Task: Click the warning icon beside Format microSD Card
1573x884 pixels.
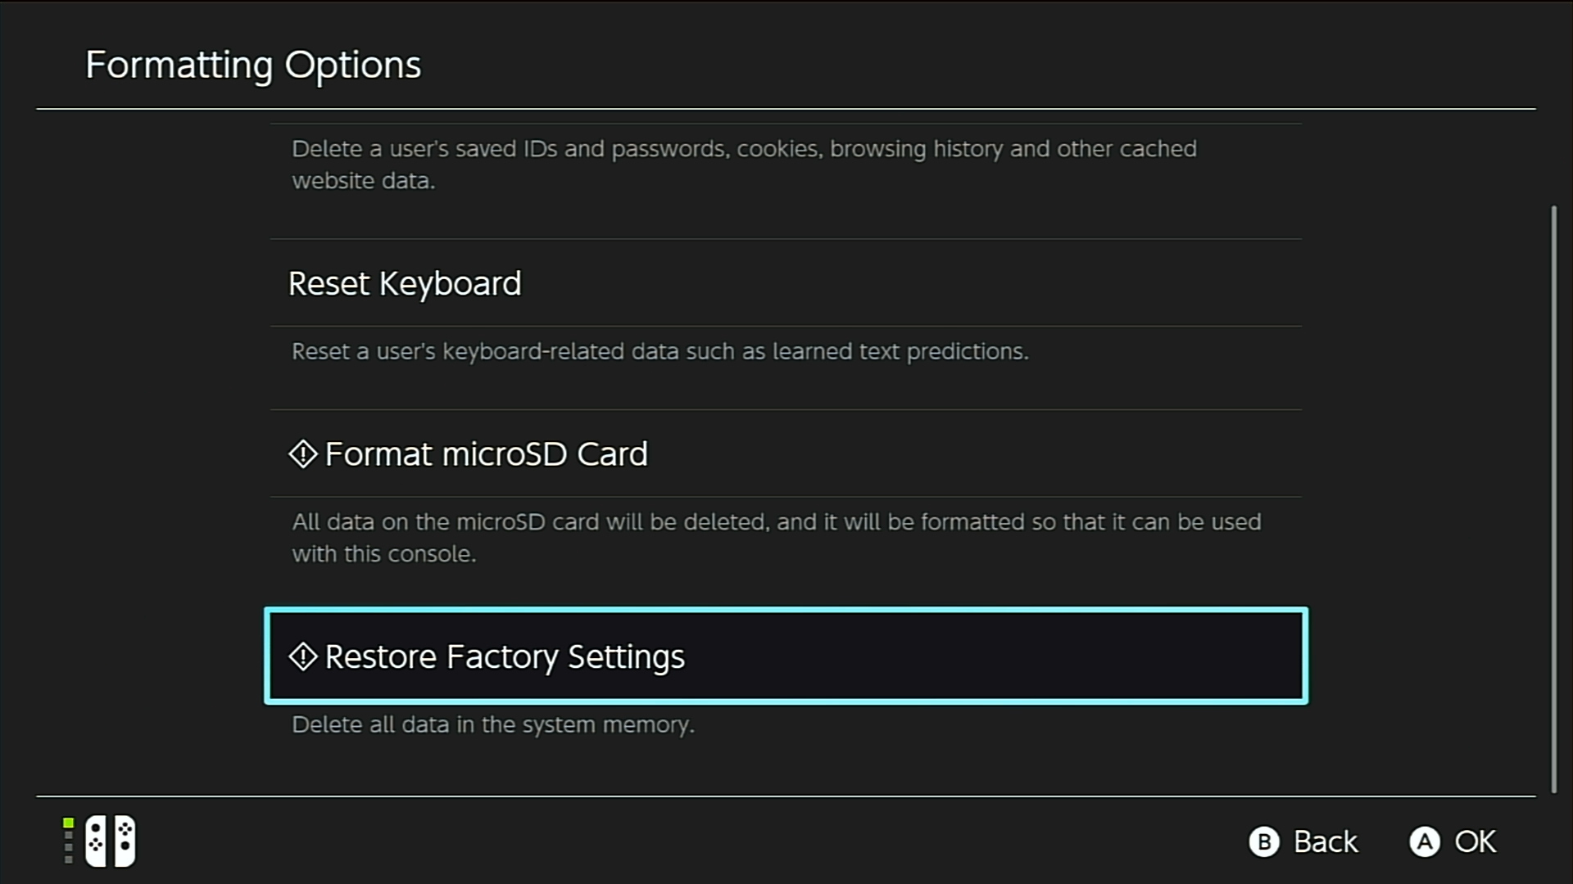Action: point(302,454)
